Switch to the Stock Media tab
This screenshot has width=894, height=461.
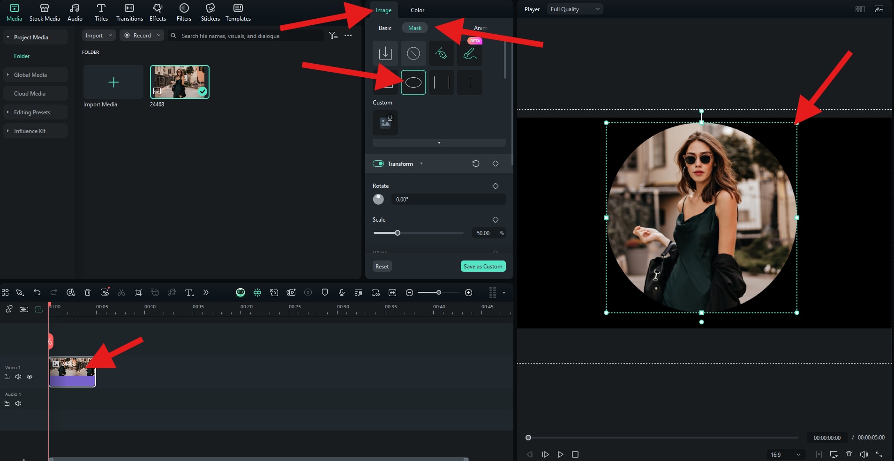45,13
